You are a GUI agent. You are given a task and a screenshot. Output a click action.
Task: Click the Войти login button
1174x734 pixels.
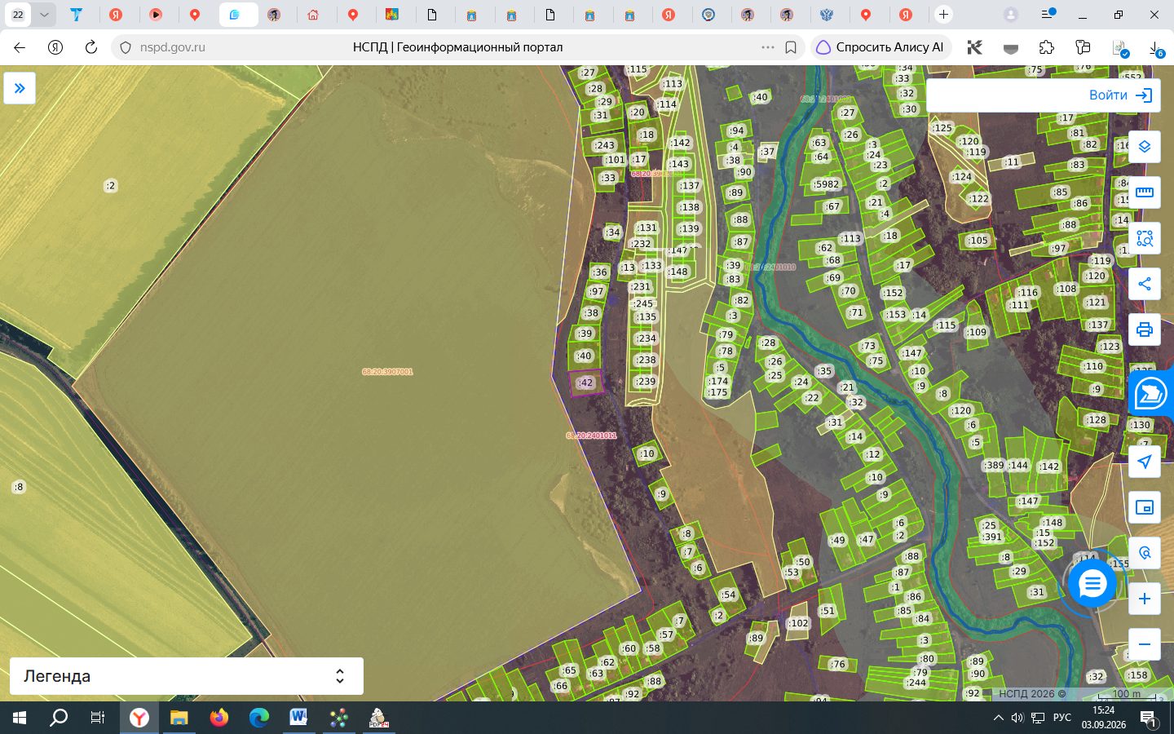click(1120, 95)
